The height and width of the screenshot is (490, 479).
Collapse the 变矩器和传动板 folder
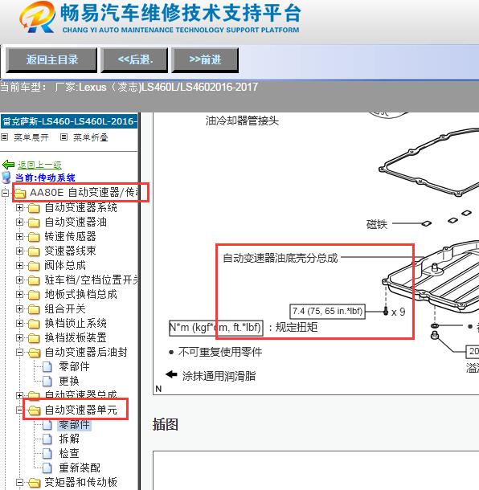tap(19, 482)
